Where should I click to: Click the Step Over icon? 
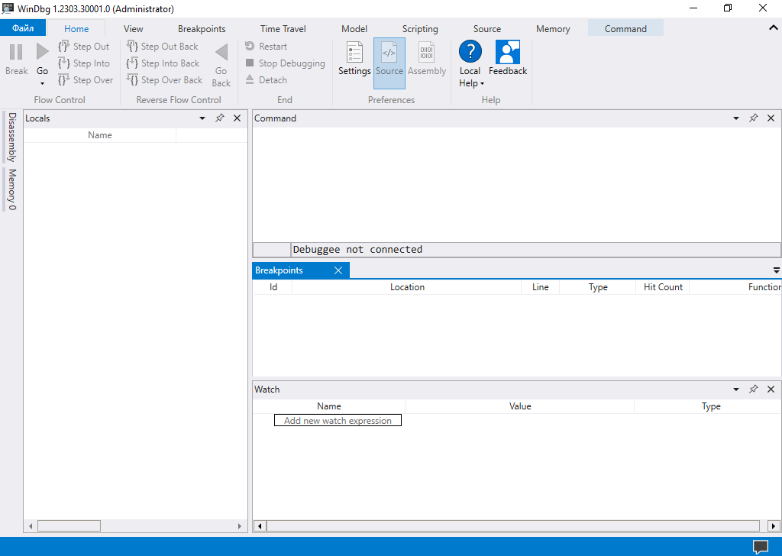pyautogui.click(x=64, y=79)
